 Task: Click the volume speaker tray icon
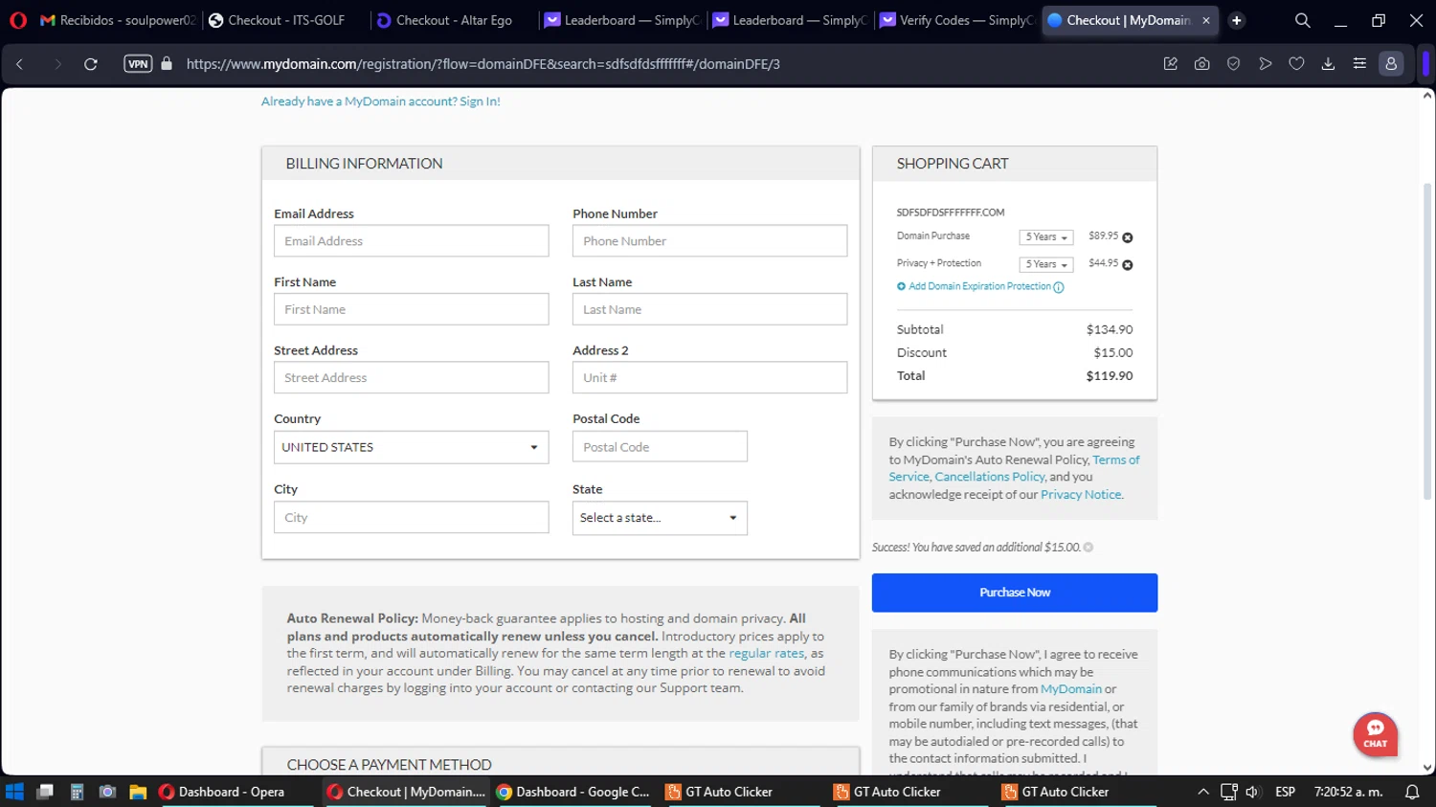tap(1252, 792)
